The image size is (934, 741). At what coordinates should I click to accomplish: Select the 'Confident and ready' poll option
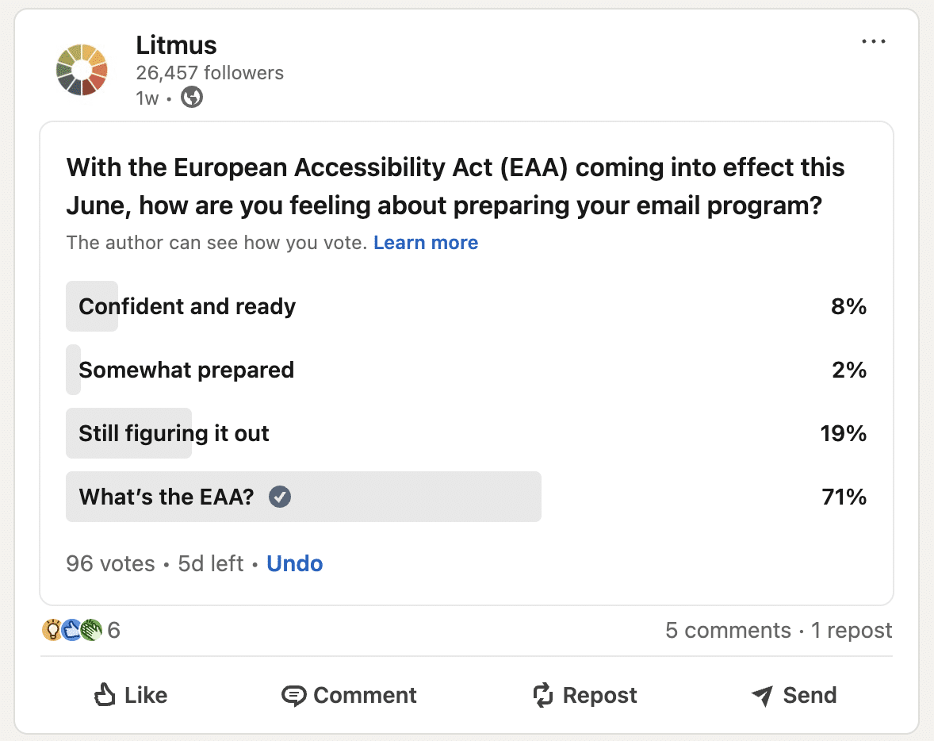(x=187, y=306)
